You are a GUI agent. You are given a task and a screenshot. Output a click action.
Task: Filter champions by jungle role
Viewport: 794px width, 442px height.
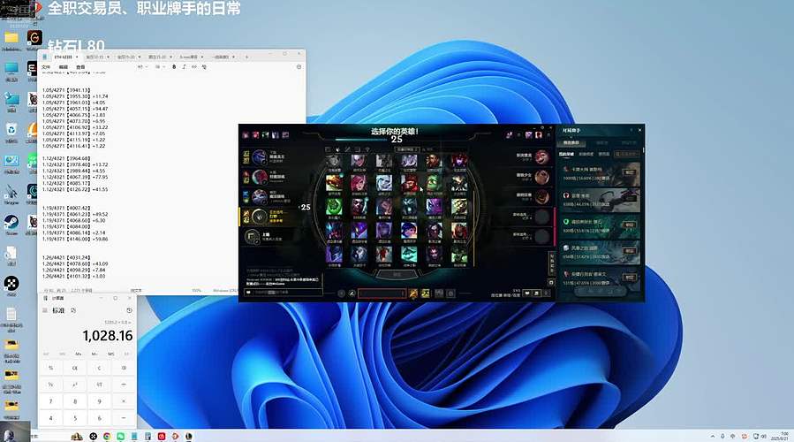pos(337,149)
